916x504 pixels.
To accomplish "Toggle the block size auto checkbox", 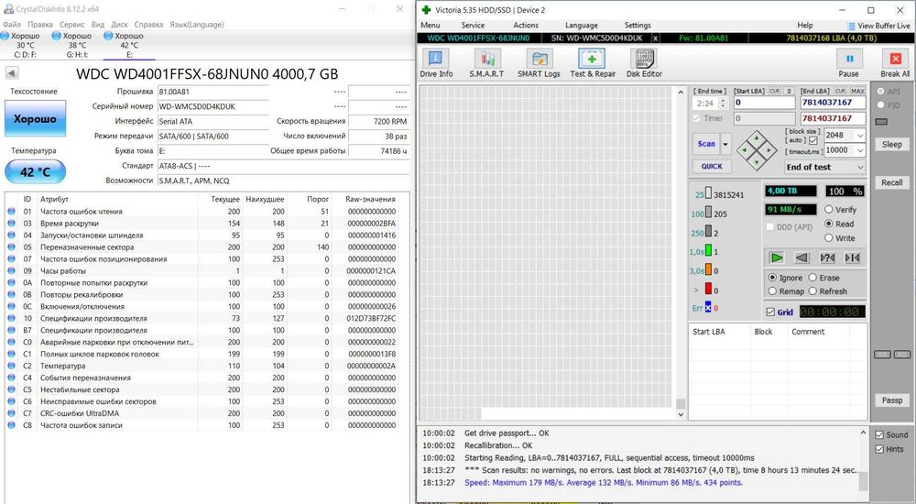I will tap(813, 140).
